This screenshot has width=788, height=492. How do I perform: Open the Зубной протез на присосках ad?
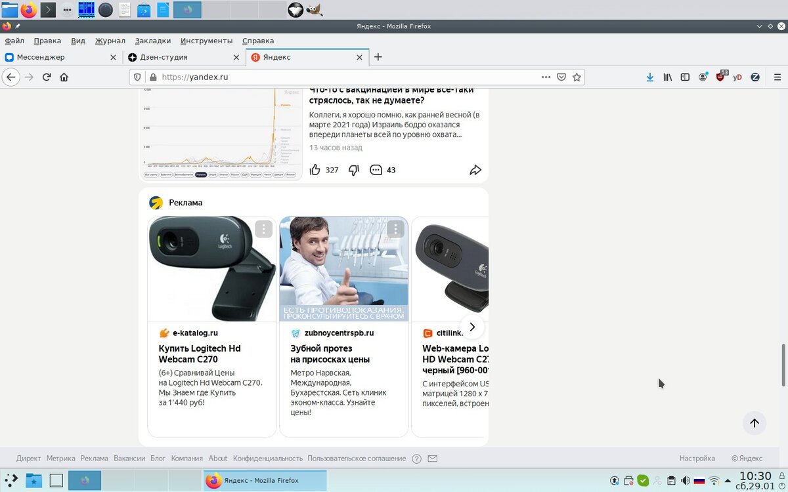(330, 354)
